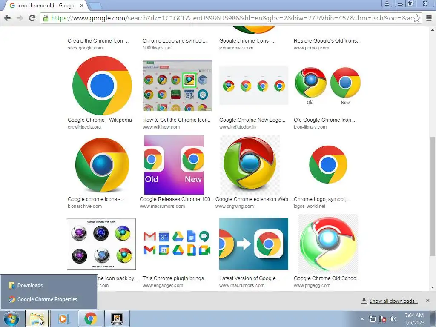Open the pngwing 3D Chrome logo image
The image size is (436, 327).
(250, 165)
